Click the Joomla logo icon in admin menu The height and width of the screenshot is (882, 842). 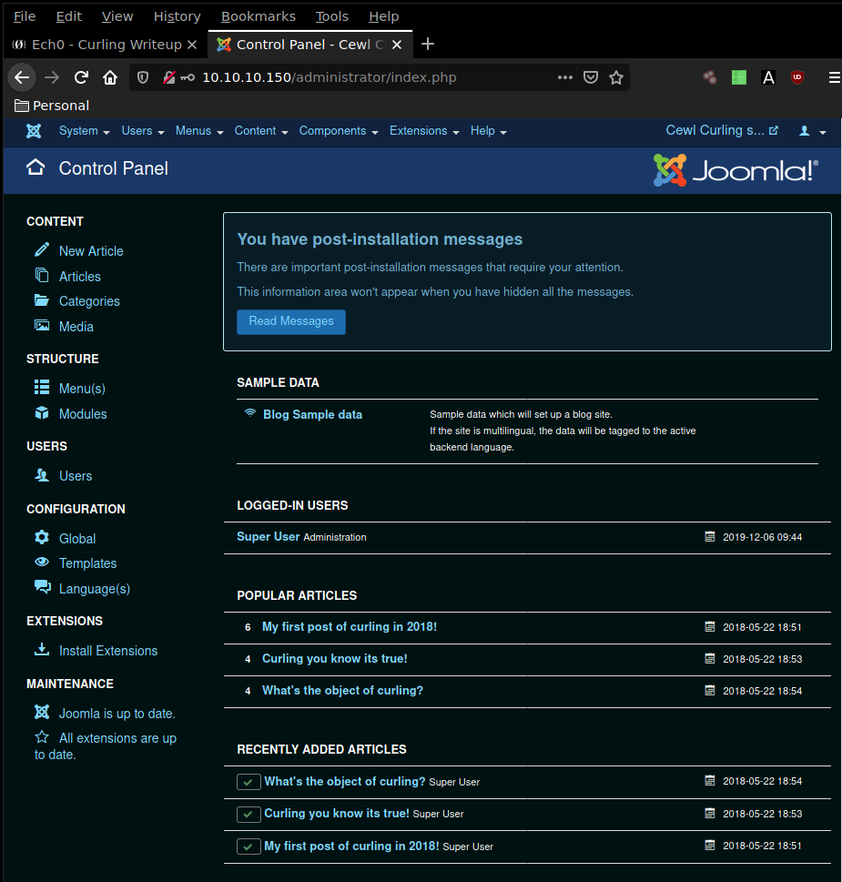[x=34, y=131]
